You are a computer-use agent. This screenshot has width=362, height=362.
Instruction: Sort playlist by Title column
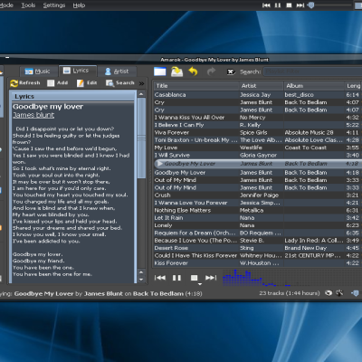pos(196,86)
